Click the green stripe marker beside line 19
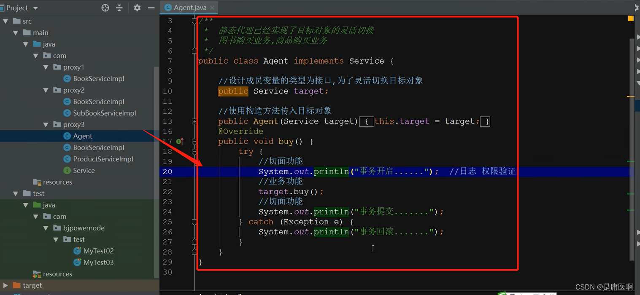The image size is (640, 295). [x=631, y=161]
